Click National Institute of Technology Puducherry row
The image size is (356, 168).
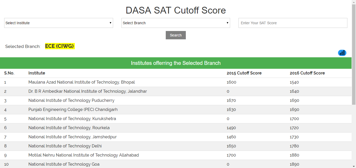71,101
